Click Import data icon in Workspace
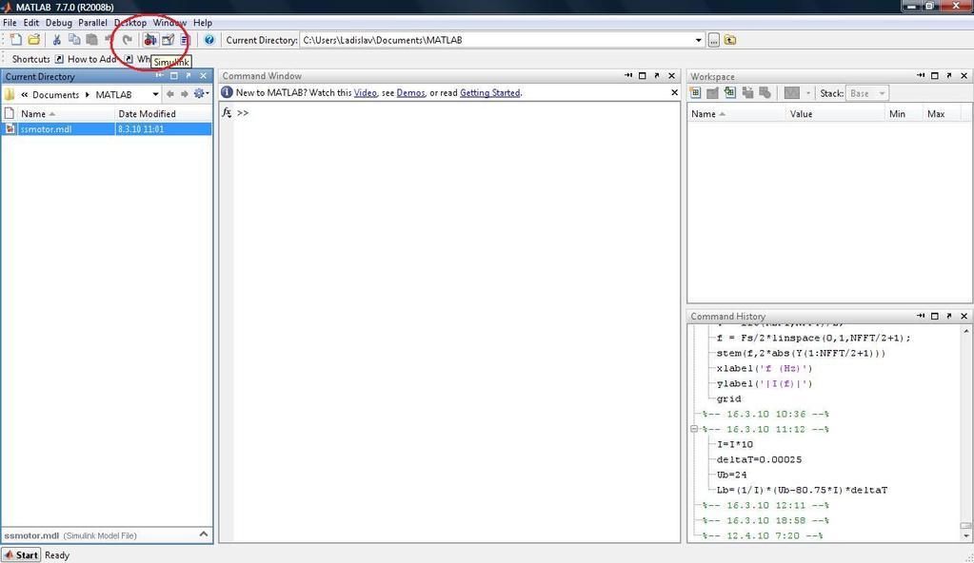Image resolution: width=974 pixels, height=563 pixels. pos(730,93)
